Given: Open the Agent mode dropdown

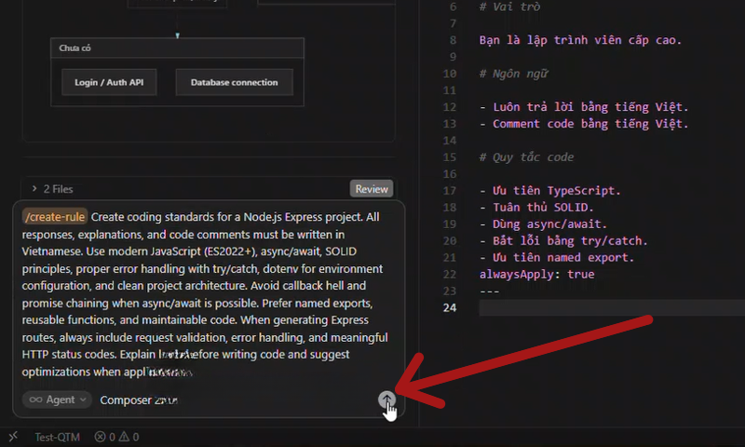Looking at the screenshot, I should (x=57, y=400).
